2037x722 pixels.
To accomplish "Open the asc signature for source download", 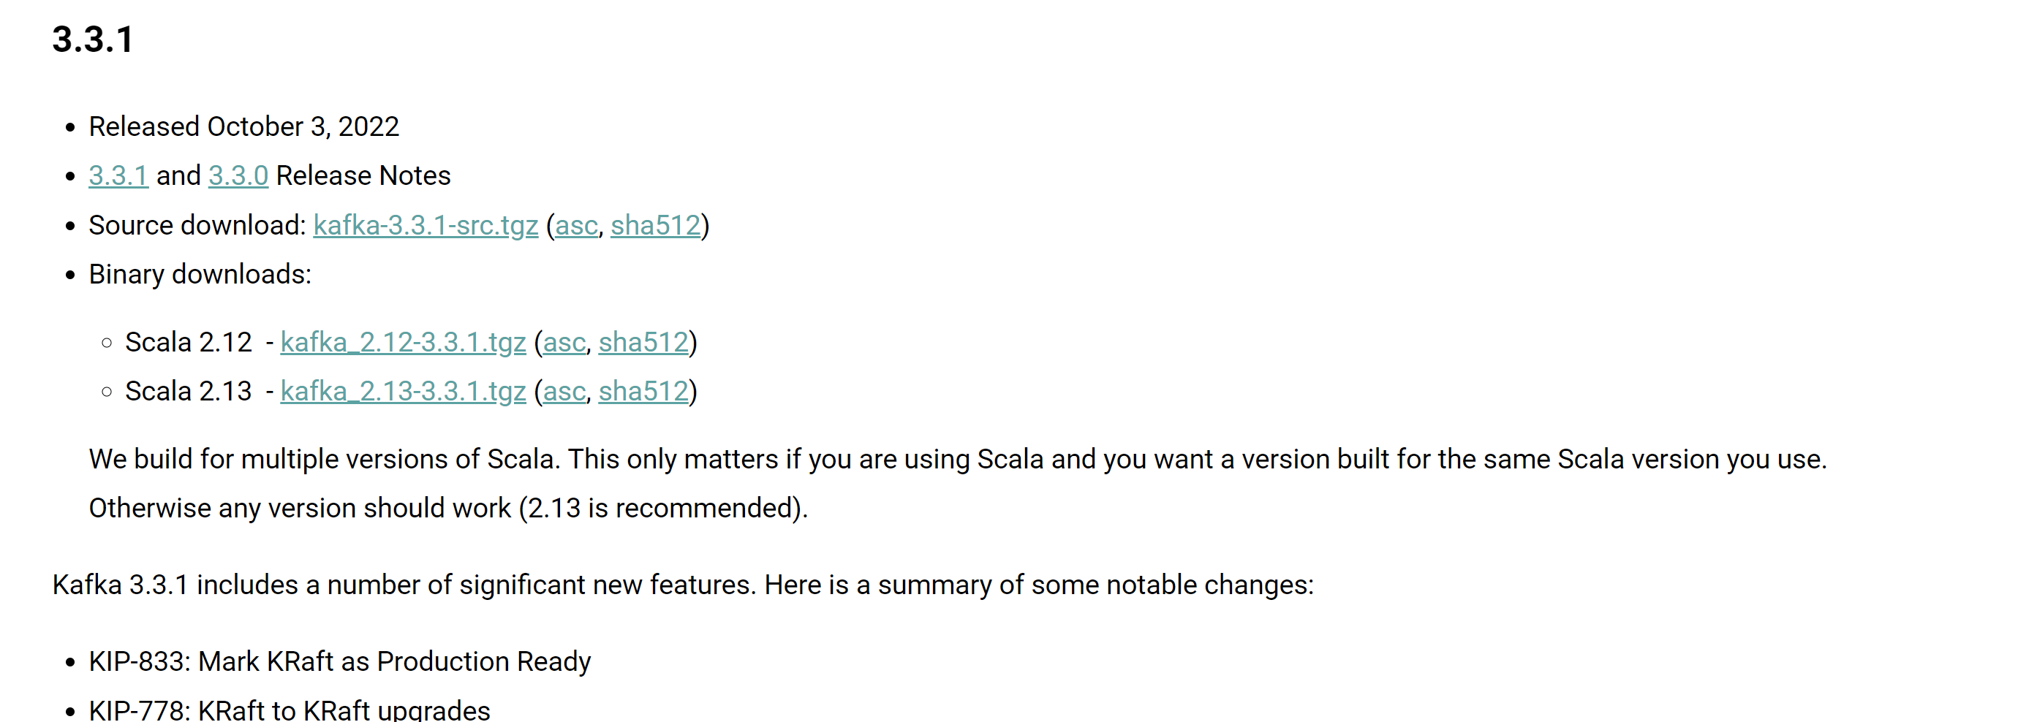I will coord(575,225).
